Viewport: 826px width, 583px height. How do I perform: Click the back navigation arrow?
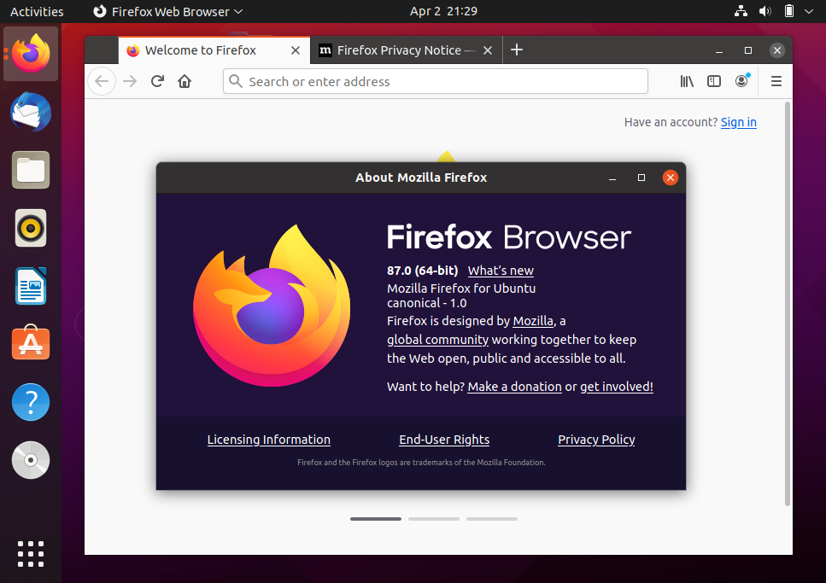[x=103, y=81]
